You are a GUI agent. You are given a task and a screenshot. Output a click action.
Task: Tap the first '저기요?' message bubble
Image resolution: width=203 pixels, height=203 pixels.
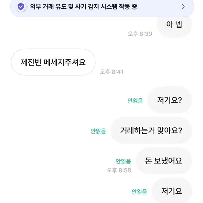pos(170,100)
